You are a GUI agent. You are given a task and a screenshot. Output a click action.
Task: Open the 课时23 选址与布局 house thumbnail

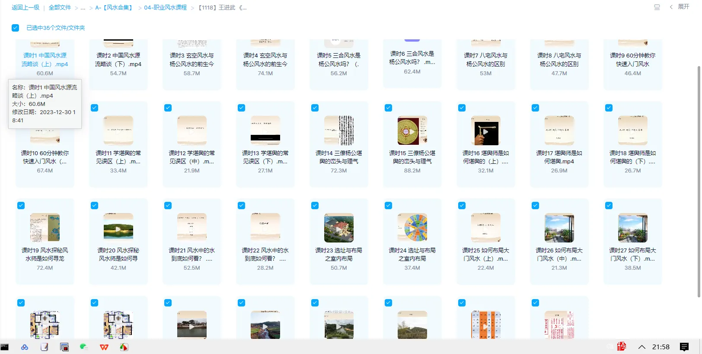tap(339, 228)
